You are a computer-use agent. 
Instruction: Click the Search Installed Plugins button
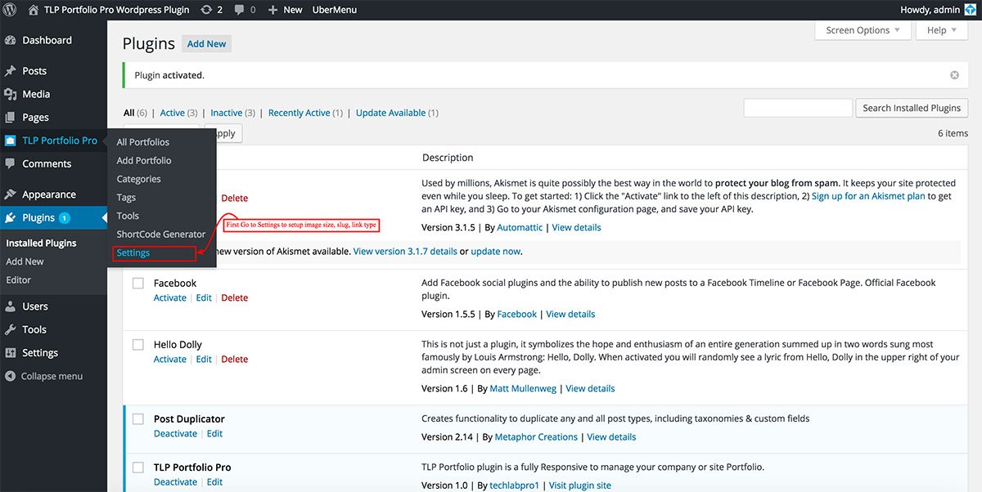coord(912,108)
